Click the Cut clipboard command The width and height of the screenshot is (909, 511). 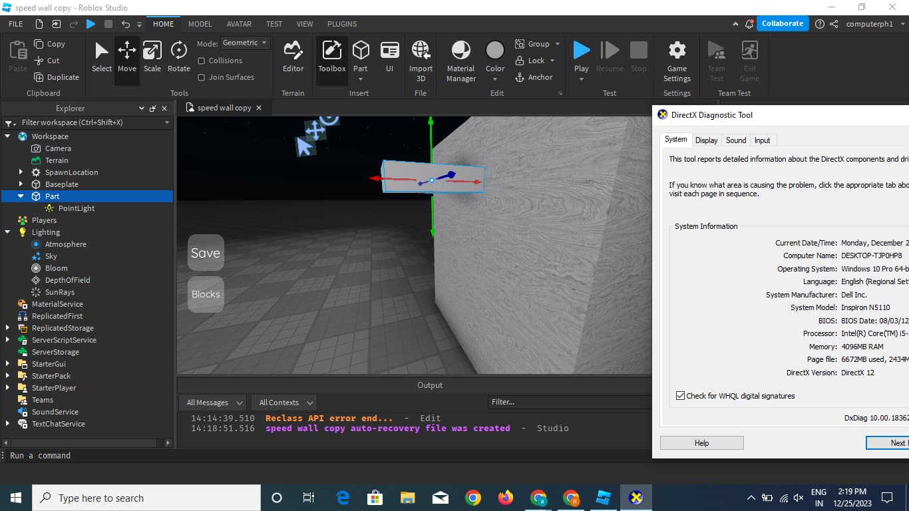coord(47,61)
